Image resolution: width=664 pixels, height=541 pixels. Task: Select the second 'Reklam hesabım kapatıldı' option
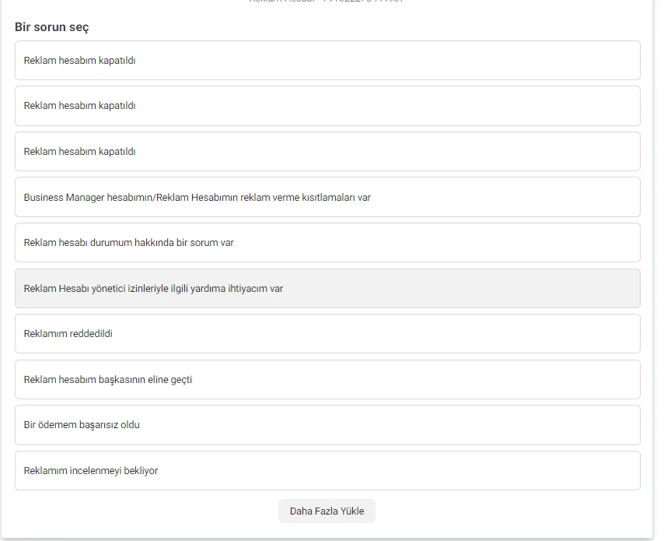(x=327, y=106)
